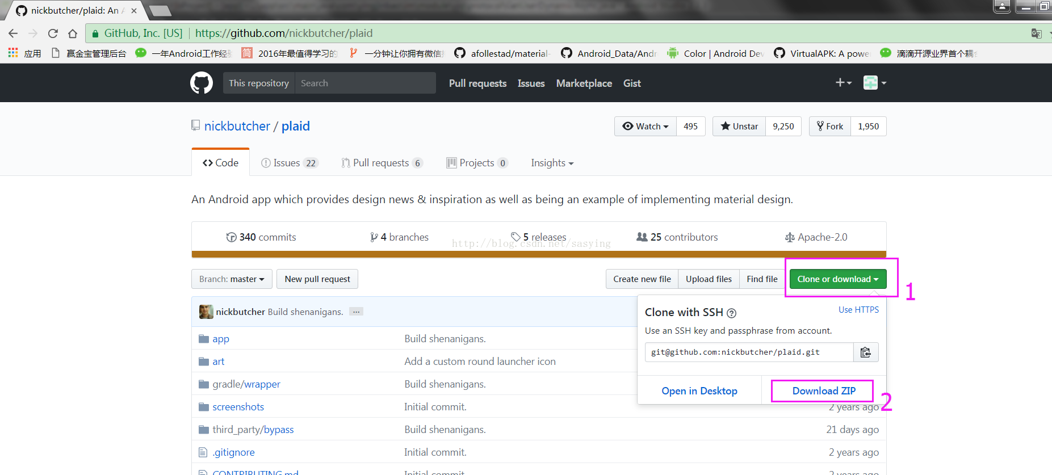Open afollestad/material bookmark
The width and height of the screenshot is (1052, 475).
(x=502, y=53)
